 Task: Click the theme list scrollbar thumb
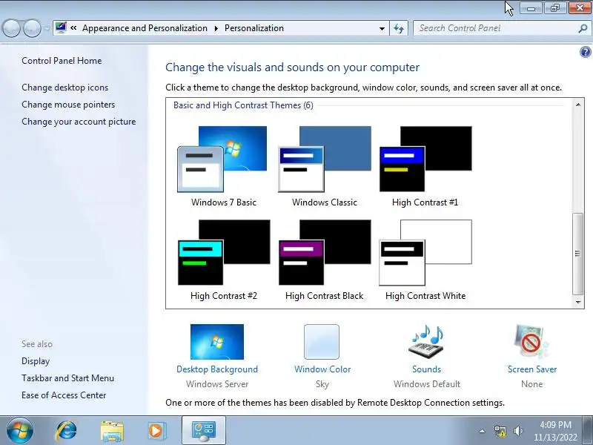(577, 254)
